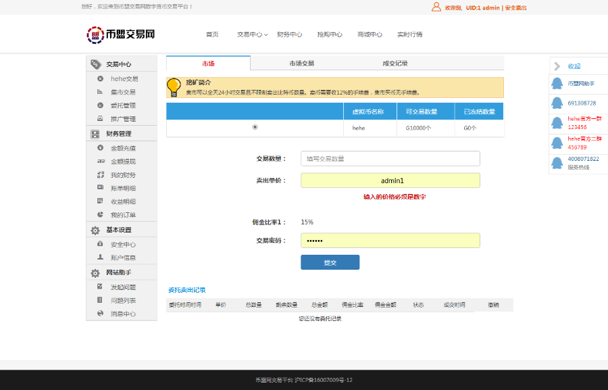Click the 交易数量 input field

[x=390, y=158]
